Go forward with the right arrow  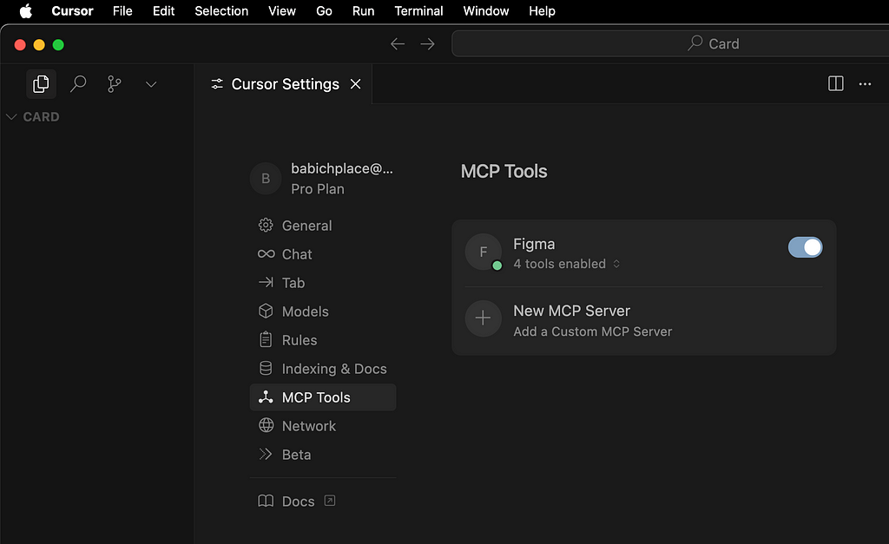click(x=427, y=43)
